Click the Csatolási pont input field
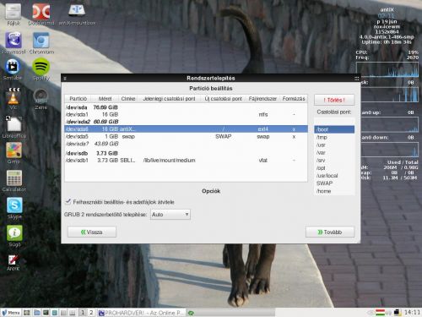Viewport: 422px width, 317px height. click(x=334, y=121)
